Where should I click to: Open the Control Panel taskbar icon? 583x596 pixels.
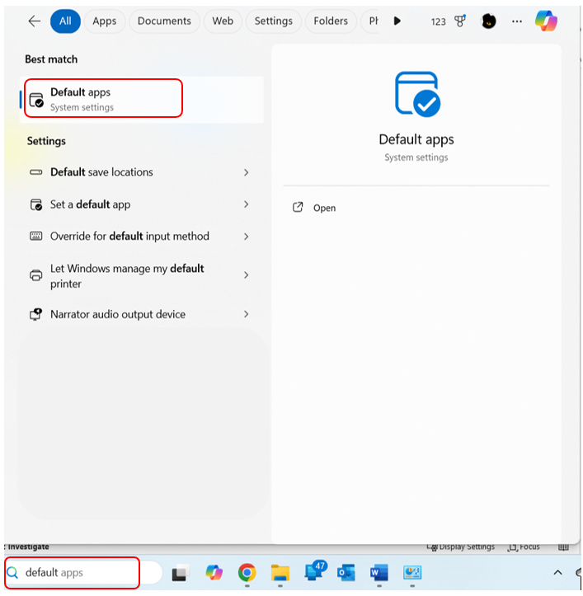(x=412, y=572)
